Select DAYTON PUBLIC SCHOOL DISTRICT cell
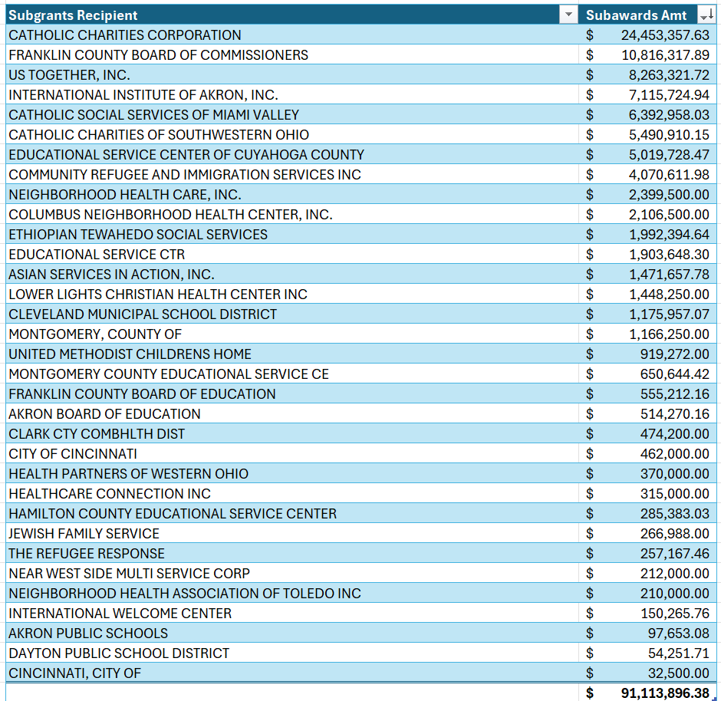 [292, 653]
